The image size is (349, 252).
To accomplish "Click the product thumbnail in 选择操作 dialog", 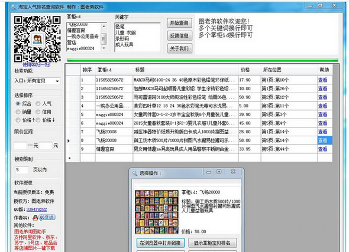I will [157, 212].
